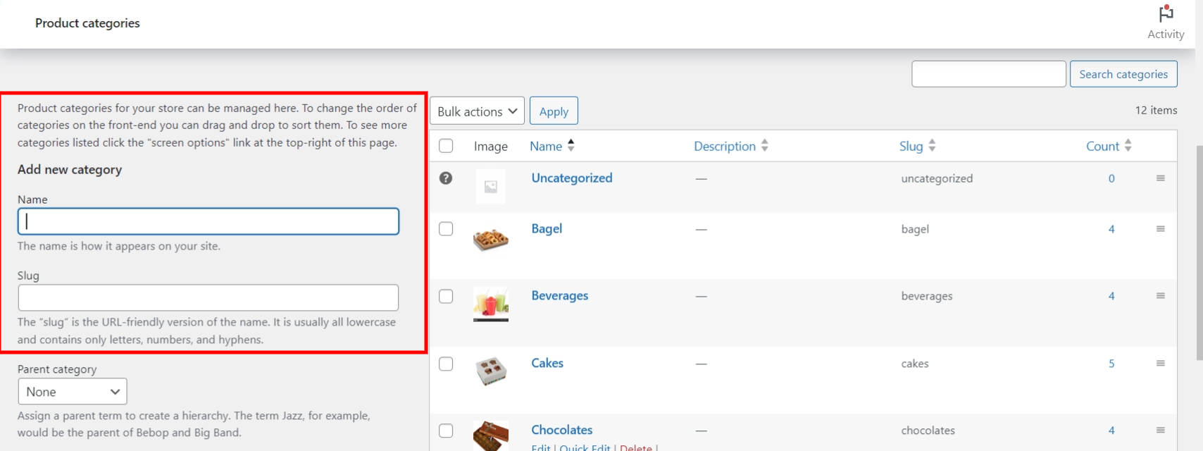Screen dimensions: 1203x451
Task: Click the drag handle for Bagel row
Action: (x=1160, y=229)
